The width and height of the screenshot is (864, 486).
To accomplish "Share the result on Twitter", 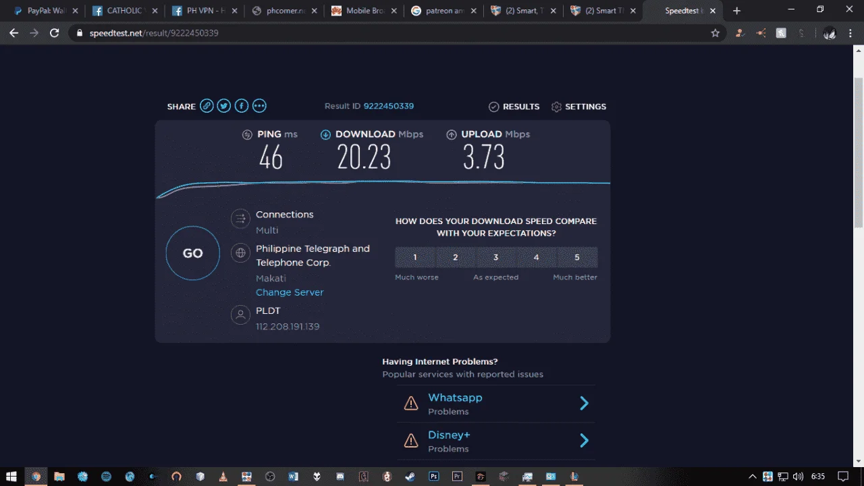I will 224,106.
